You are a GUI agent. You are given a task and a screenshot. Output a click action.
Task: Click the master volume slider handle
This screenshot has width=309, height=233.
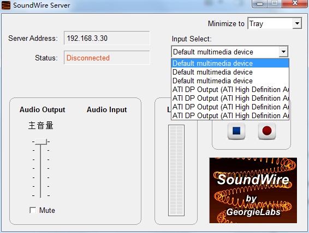[x=41, y=142]
